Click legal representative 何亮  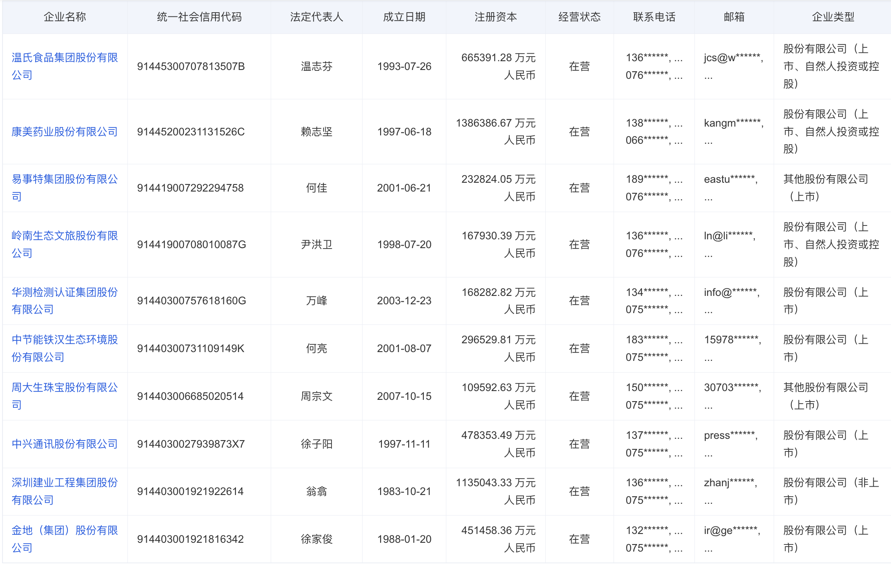point(316,348)
